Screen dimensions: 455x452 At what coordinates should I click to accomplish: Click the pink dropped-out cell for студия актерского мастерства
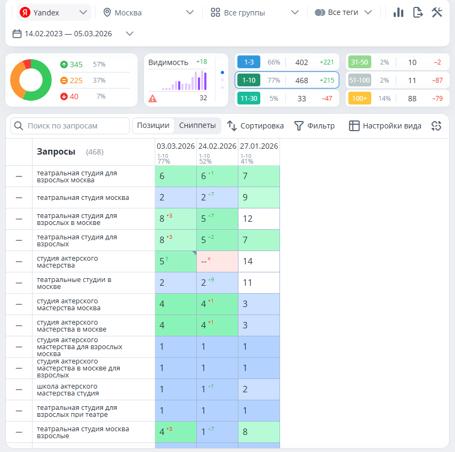(x=217, y=262)
